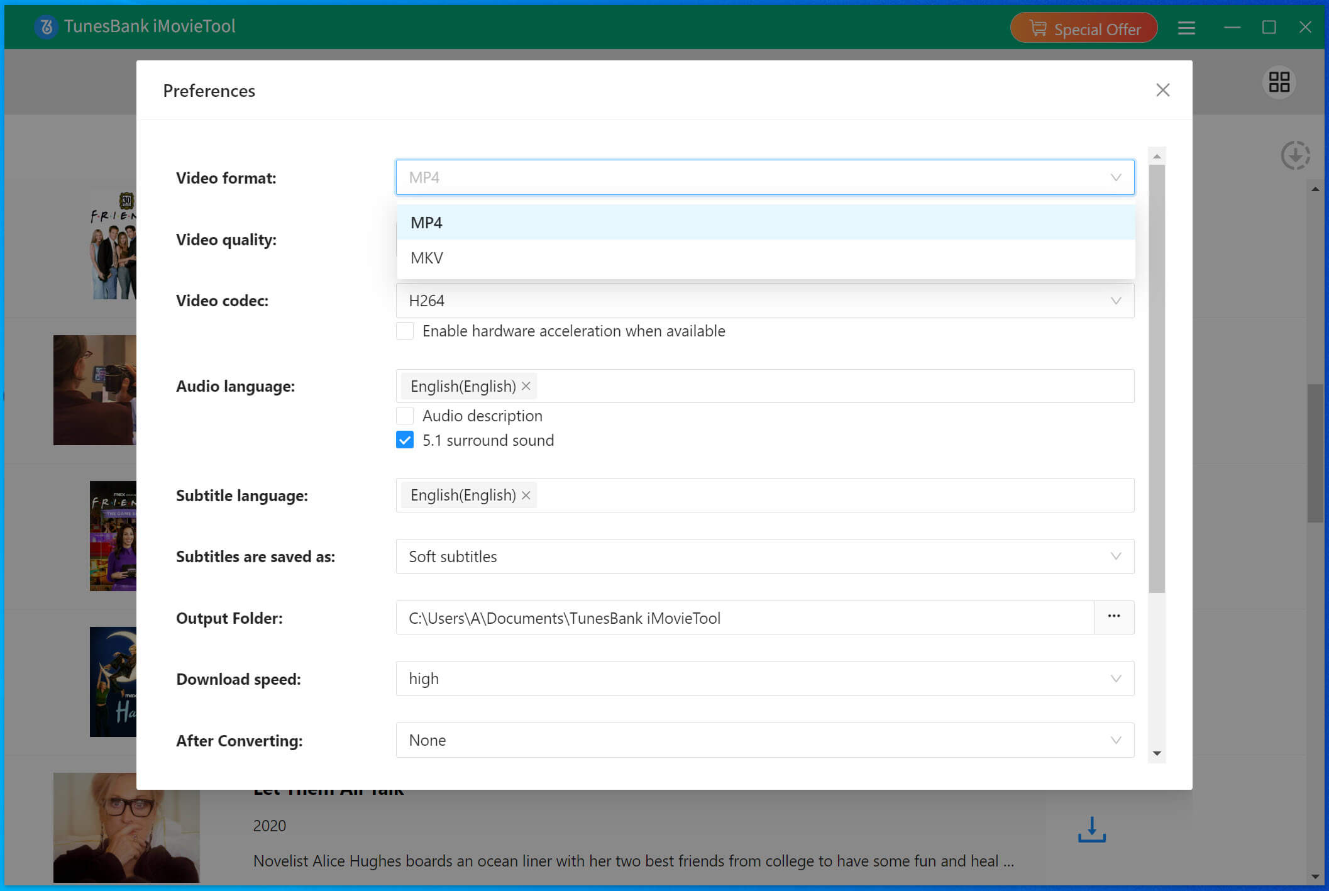1329x891 pixels.
Task: Open the After Converting None dropdown
Action: [765, 740]
